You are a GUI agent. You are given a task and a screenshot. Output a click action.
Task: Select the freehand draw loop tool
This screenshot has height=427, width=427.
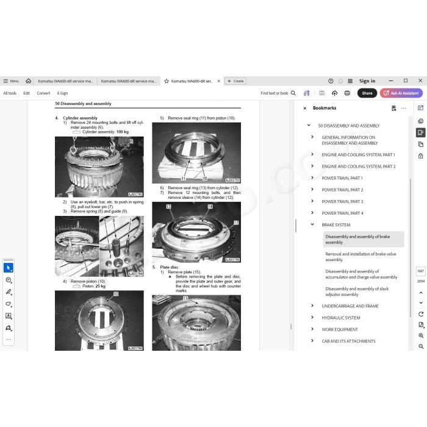tap(9, 304)
